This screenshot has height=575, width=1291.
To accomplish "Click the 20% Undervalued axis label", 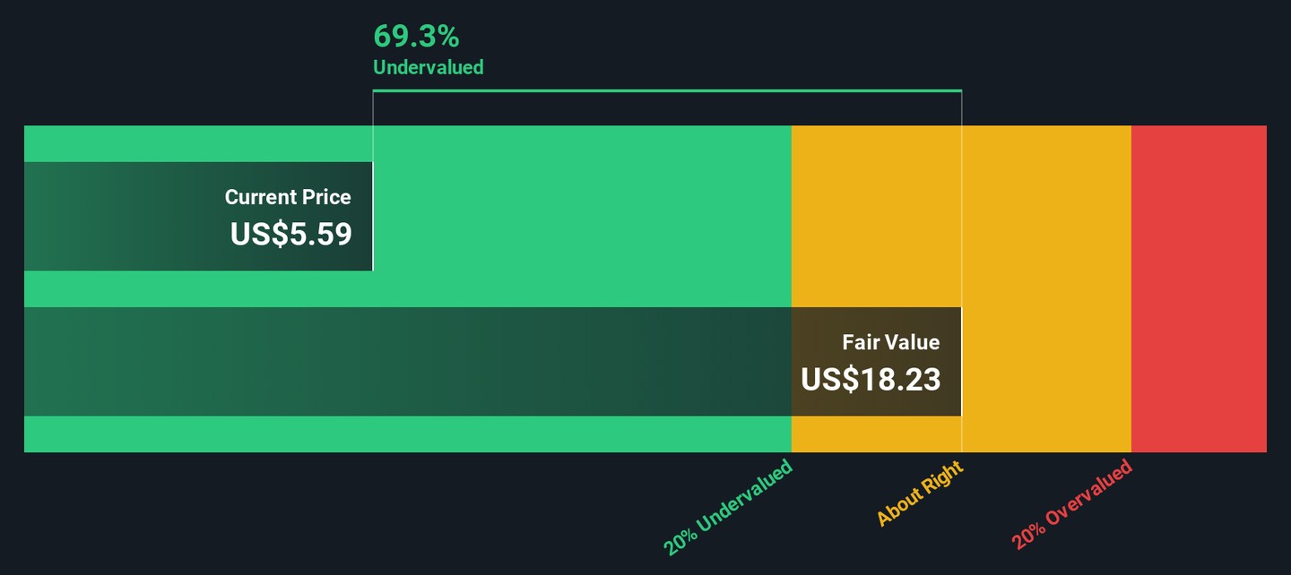I will point(728,506).
